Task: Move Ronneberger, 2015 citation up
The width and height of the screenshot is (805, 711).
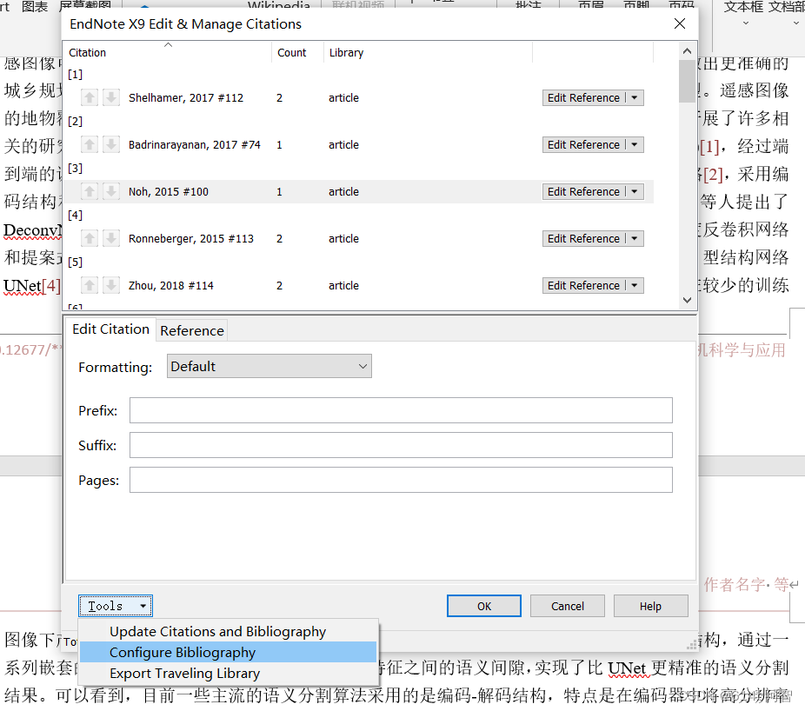Action: click(x=90, y=238)
